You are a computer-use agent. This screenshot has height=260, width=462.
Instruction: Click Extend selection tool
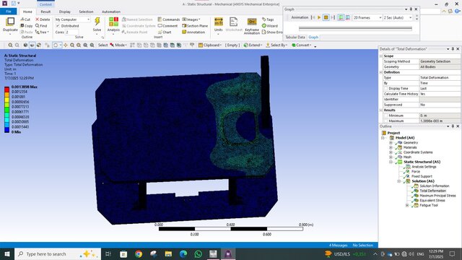253,45
